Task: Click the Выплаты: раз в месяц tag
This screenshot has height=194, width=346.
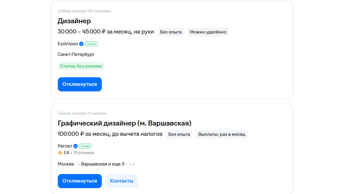Action: pos(222,134)
